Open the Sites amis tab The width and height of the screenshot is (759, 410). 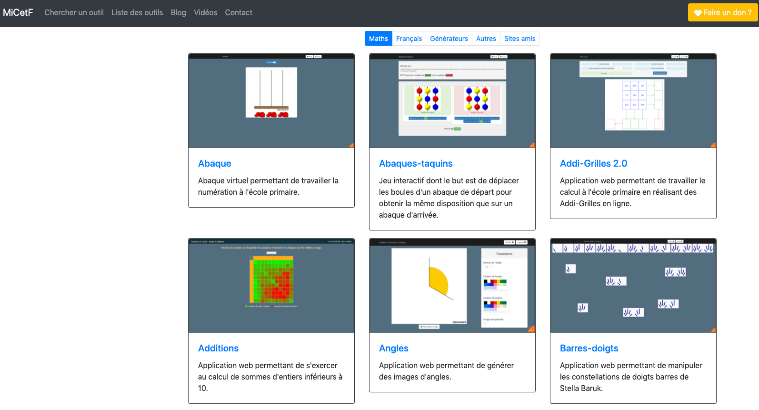click(x=519, y=39)
